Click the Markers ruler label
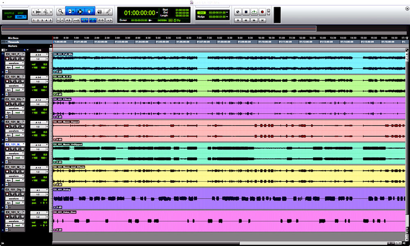This screenshot has width=410, height=246. point(12,46)
